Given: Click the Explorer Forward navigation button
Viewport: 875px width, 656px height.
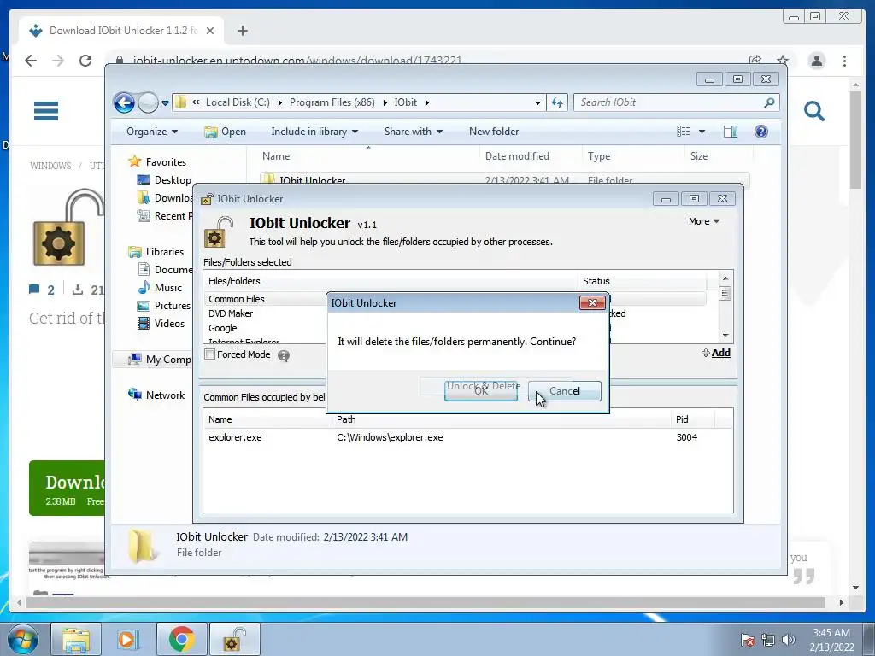Looking at the screenshot, I should click(x=148, y=102).
